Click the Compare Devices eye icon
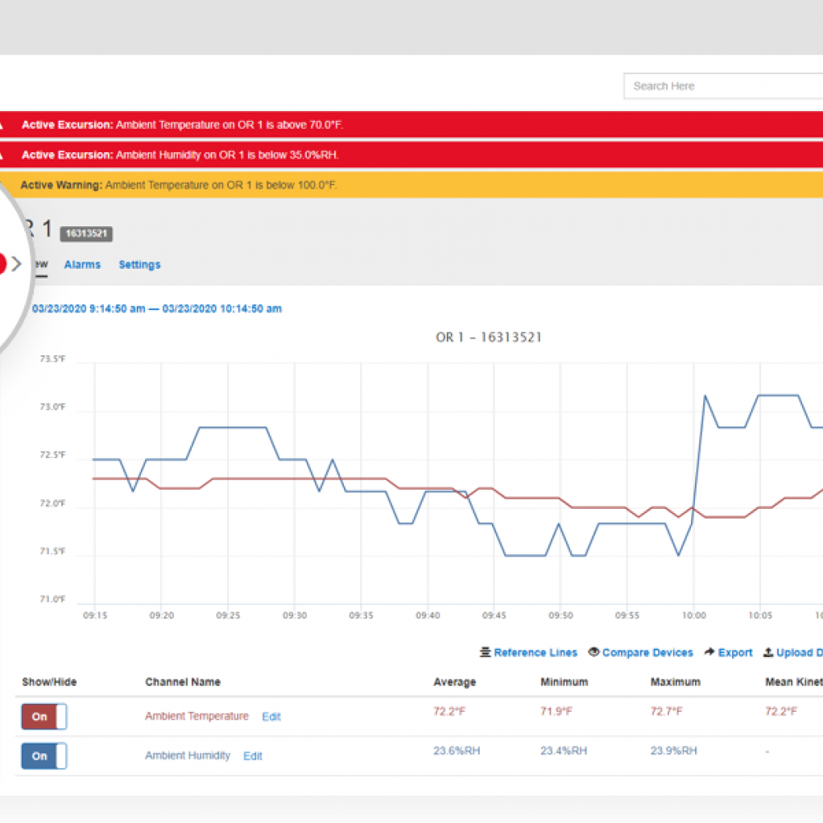 [x=593, y=652]
